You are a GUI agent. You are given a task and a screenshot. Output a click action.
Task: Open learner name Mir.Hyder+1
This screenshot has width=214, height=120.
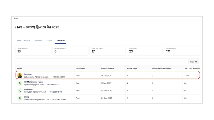coord(29,90)
